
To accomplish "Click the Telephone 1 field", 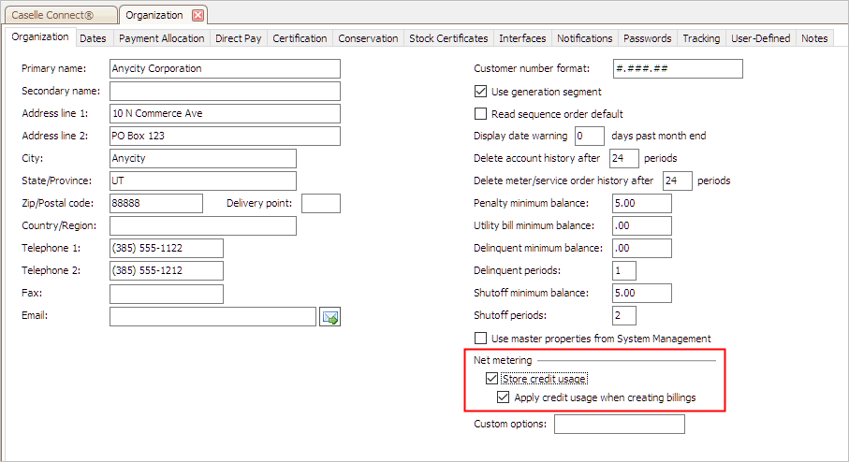I will pos(167,249).
